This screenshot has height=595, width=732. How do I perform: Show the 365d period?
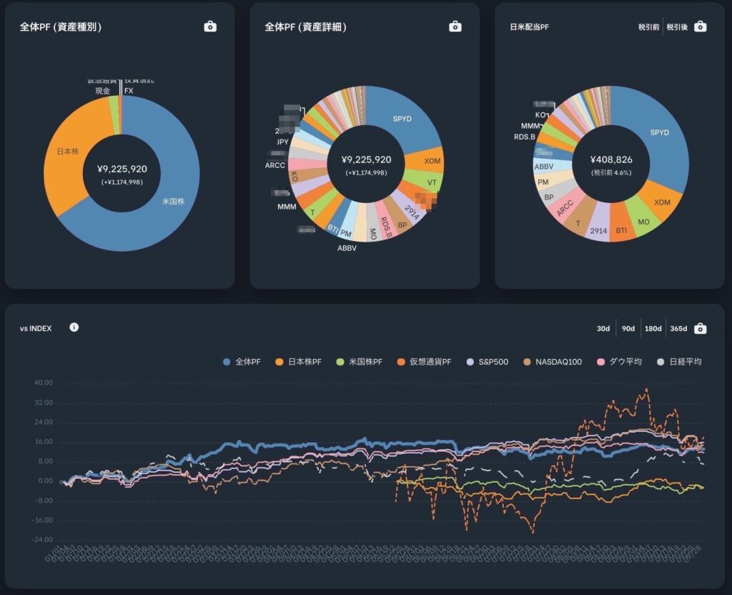pyautogui.click(x=678, y=329)
